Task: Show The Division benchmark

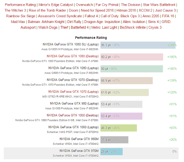Action: [x=131, y=5]
